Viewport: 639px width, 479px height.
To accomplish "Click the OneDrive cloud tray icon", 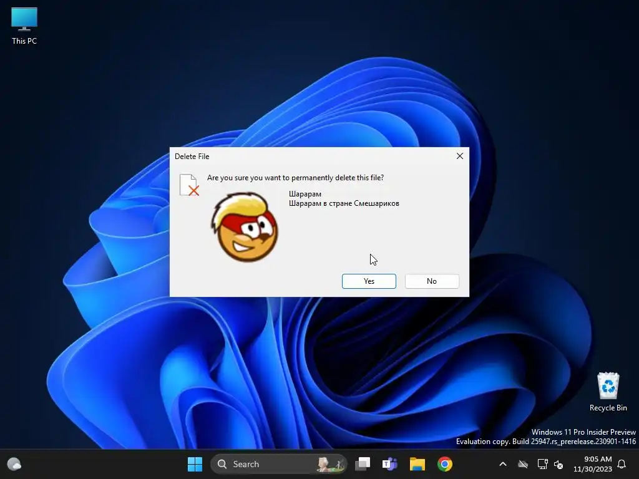I will [x=523, y=464].
